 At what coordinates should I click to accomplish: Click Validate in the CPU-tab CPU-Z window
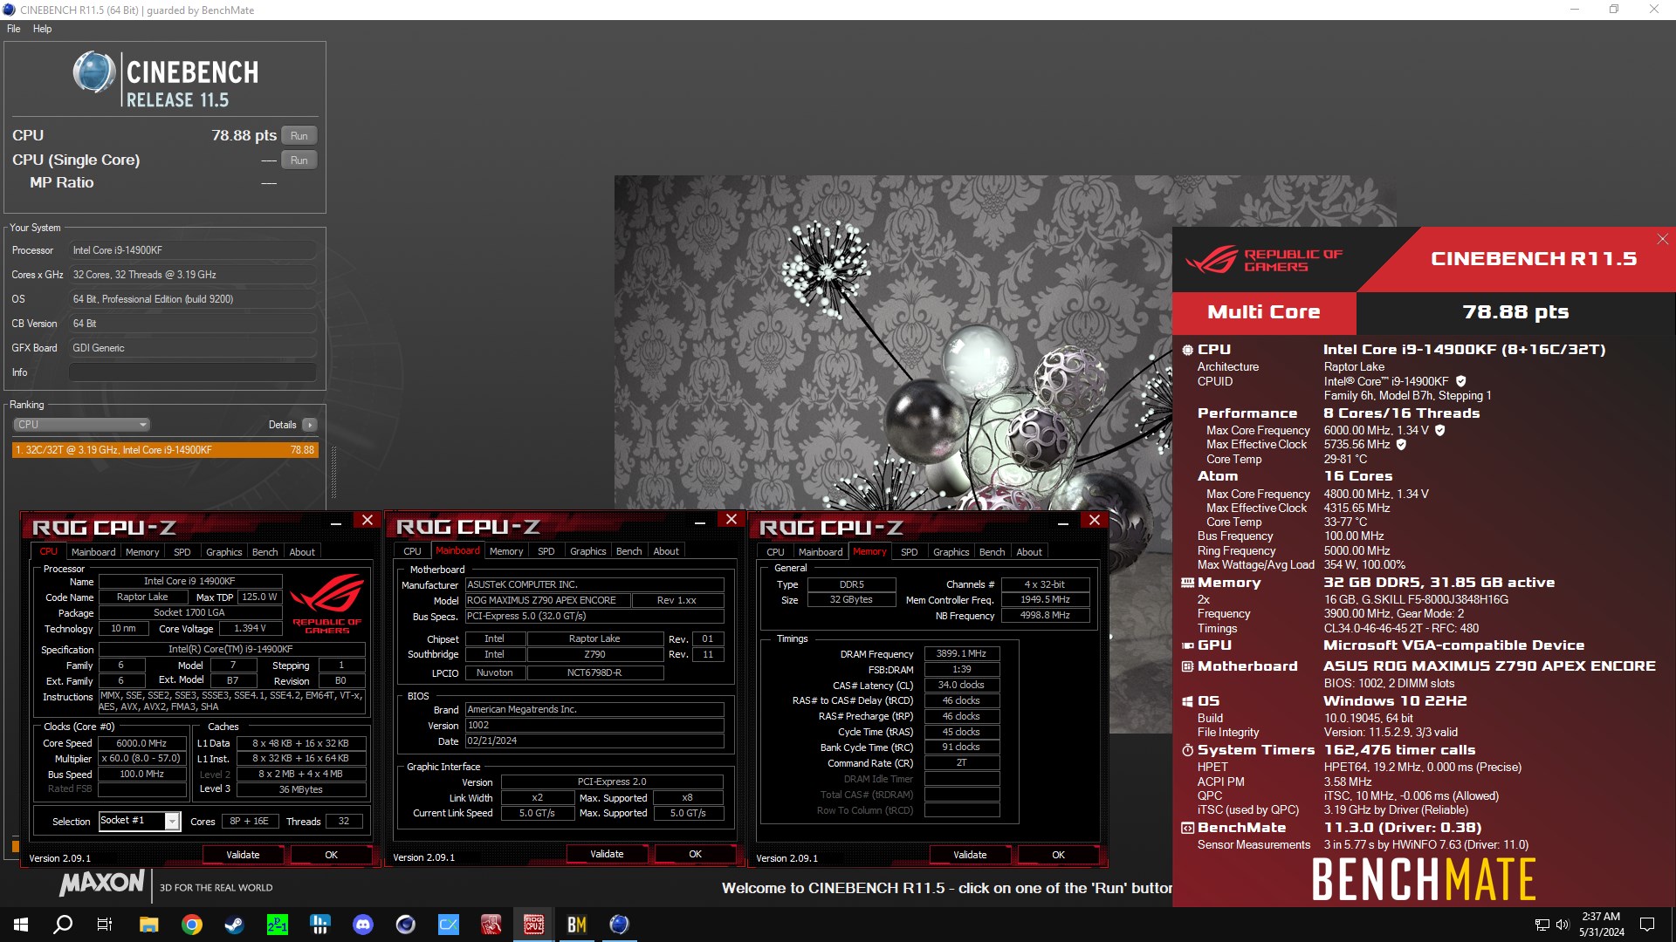coord(243,855)
